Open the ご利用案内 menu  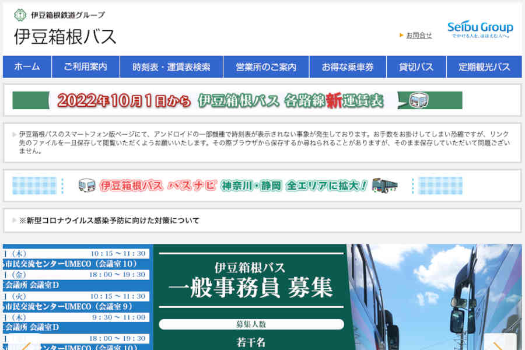pos(86,67)
